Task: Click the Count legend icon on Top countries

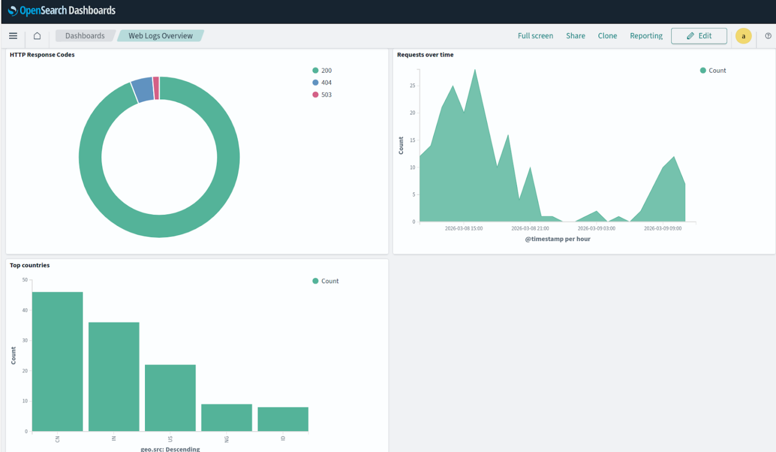Action: coord(315,280)
